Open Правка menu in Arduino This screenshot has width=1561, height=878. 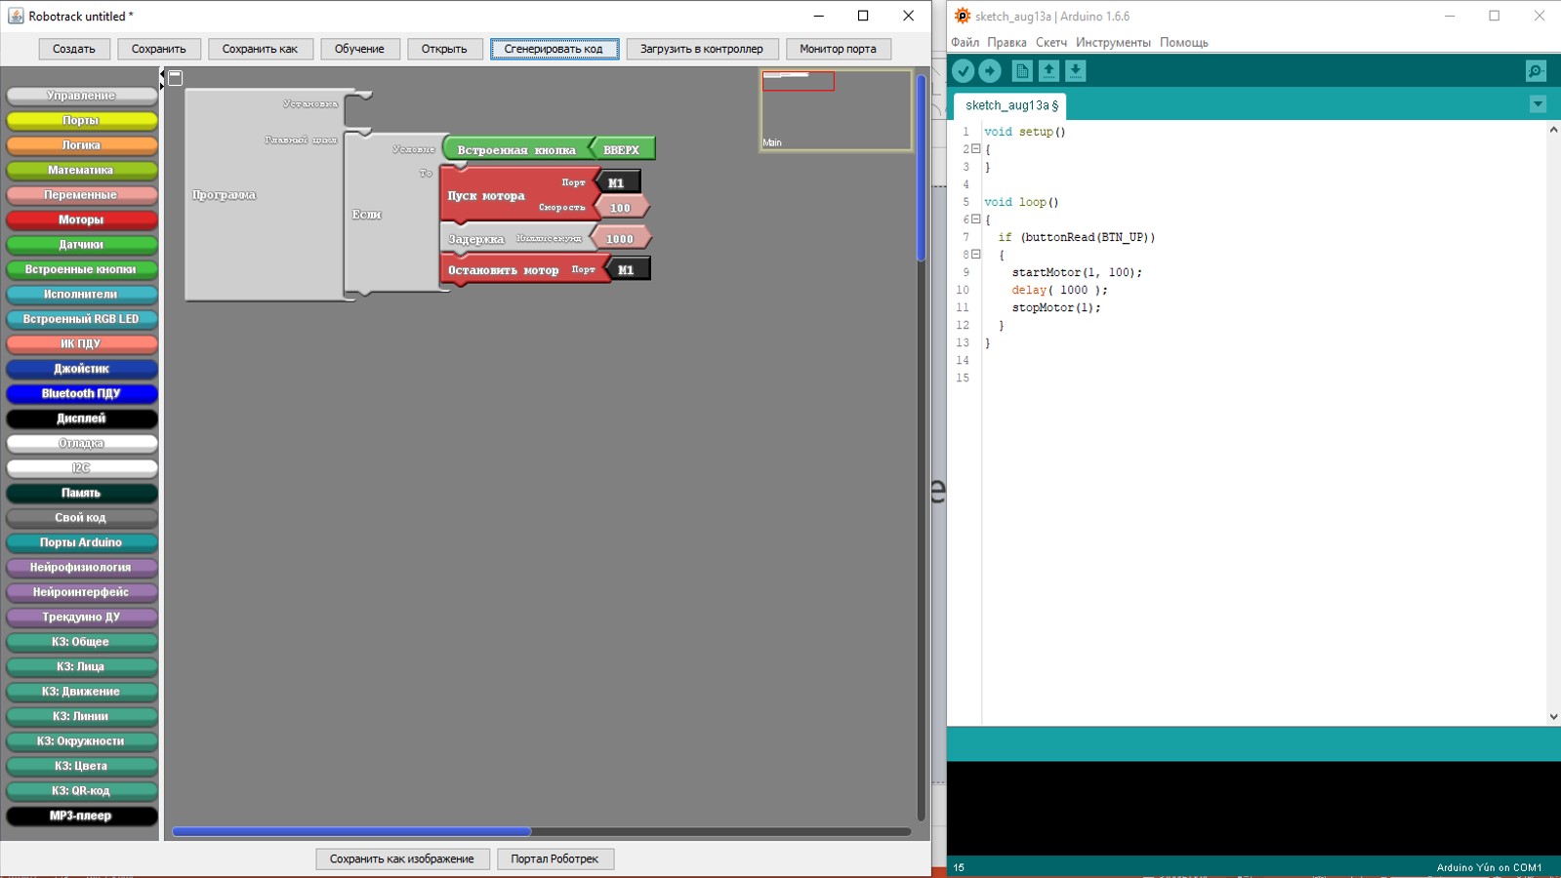click(1006, 42)
